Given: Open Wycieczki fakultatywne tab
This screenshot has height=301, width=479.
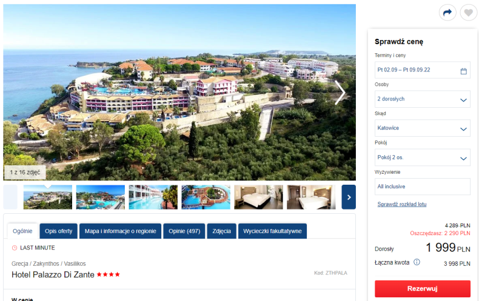Looking at the screenshot, I should pos(272,231).
